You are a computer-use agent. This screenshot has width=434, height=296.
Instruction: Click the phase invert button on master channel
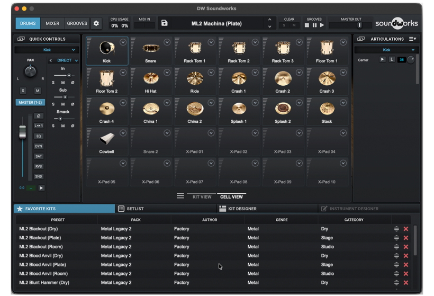(x=39, y=116)
